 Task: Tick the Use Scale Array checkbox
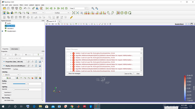pos(3,100)
